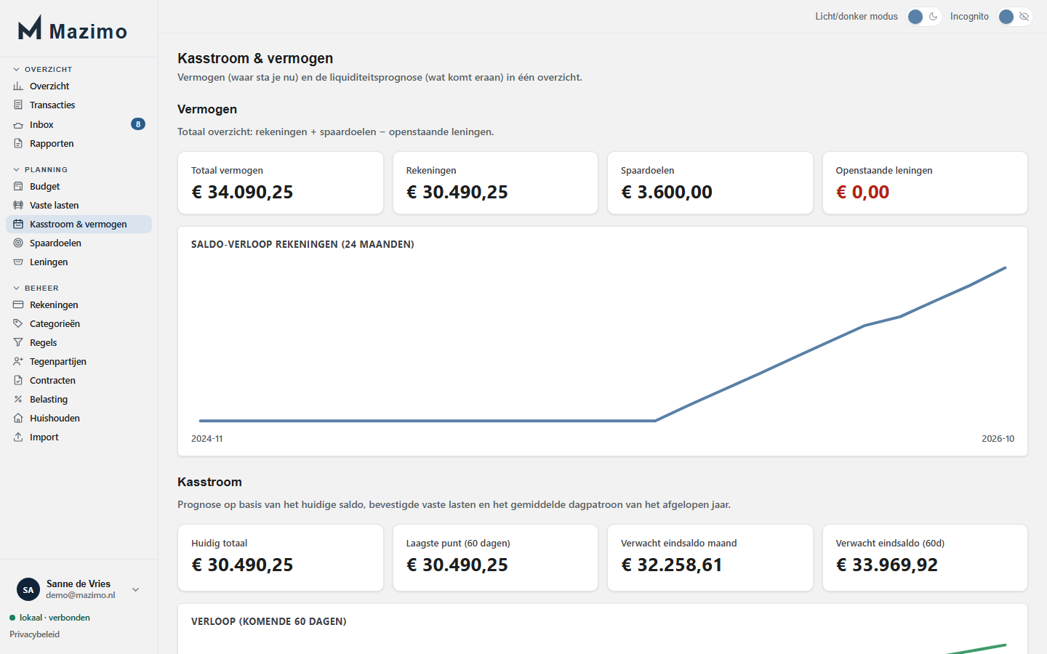Click Verwacht eindsaldo (60d) value € 33.969,92

tap(887, 565)
